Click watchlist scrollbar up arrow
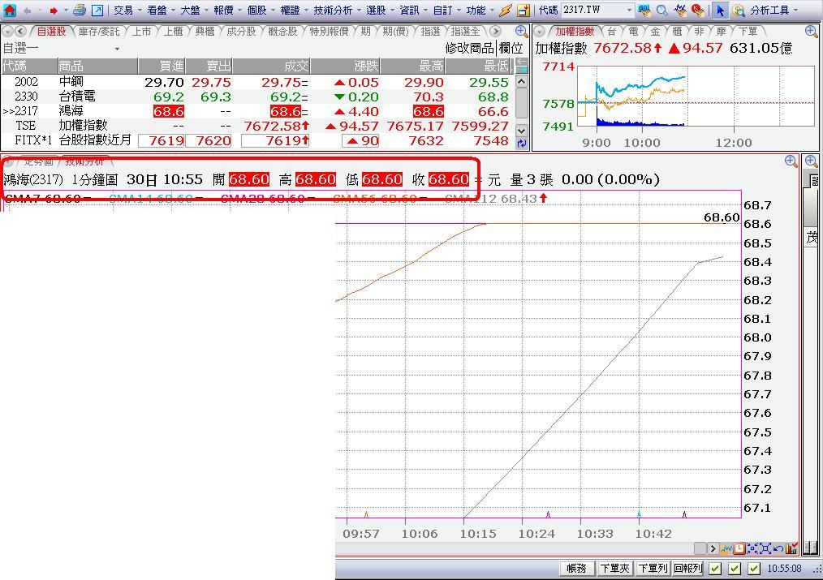 pyautogui.click(x=521, y=81)
